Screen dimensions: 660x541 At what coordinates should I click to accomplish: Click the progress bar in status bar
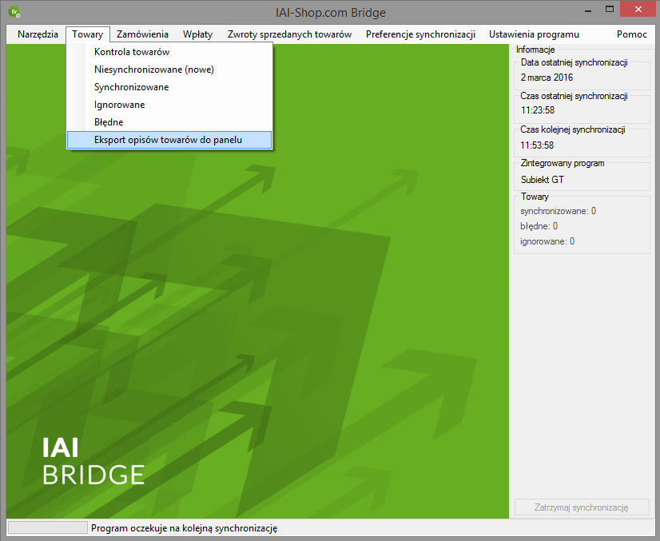[x=47, y=527]
